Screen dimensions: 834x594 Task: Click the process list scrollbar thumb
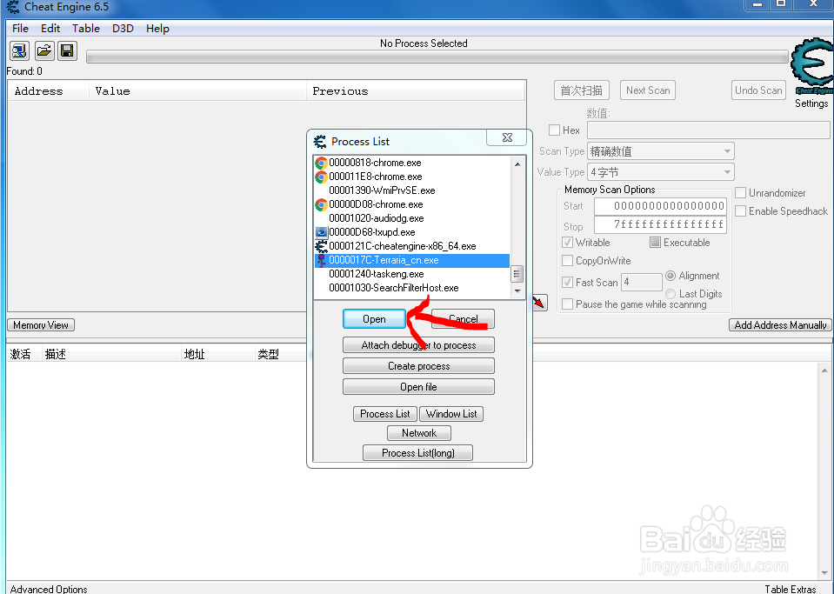click(517, 274)
